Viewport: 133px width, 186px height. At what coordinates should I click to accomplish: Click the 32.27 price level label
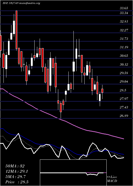tap(124, 30)
